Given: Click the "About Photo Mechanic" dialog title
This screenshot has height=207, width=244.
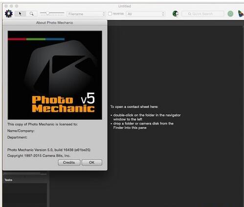Looking at the screenshot, I should 55,22.
